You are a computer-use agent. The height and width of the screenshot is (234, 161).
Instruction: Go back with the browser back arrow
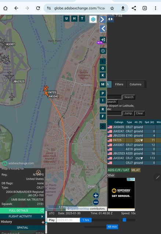(x=16, y=8)
